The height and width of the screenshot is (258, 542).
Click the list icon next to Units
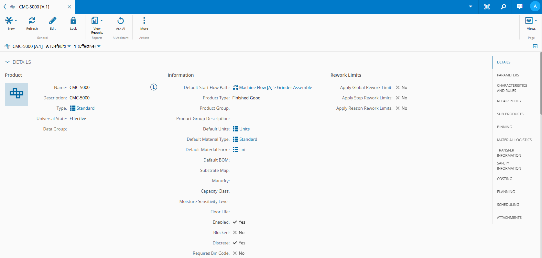(x=235, y=129)
